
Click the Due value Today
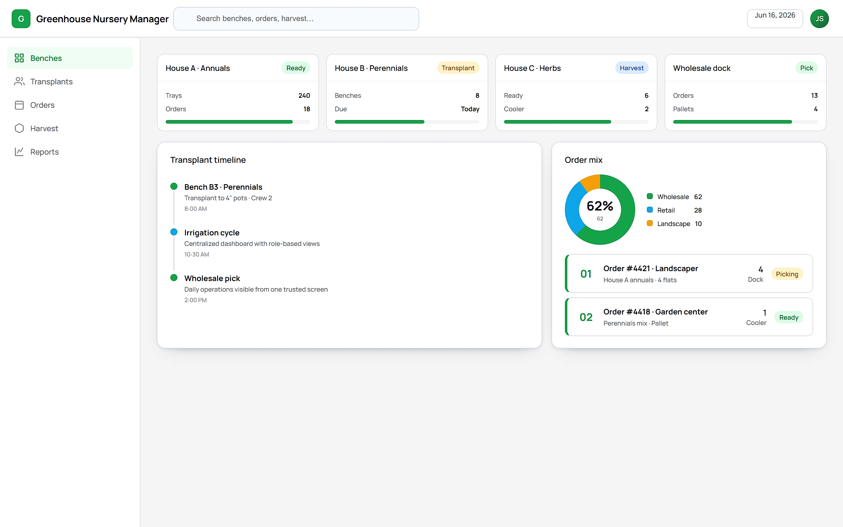tap(470, 109)
